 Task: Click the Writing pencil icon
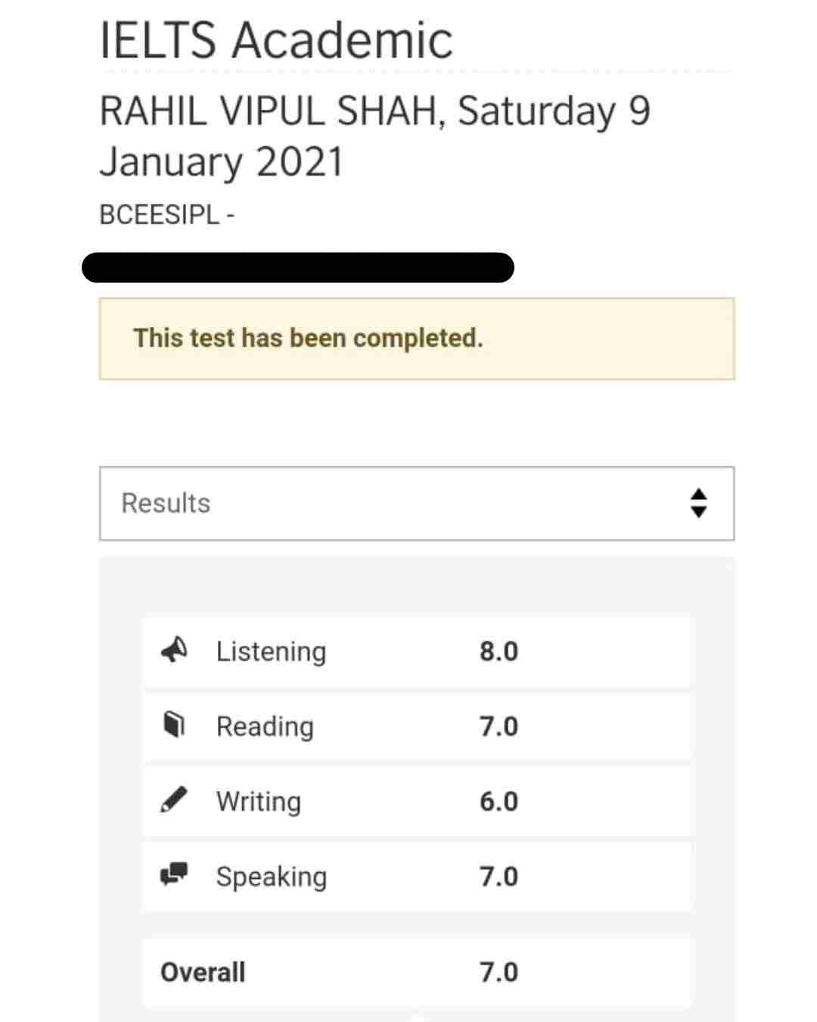(174, 799)
